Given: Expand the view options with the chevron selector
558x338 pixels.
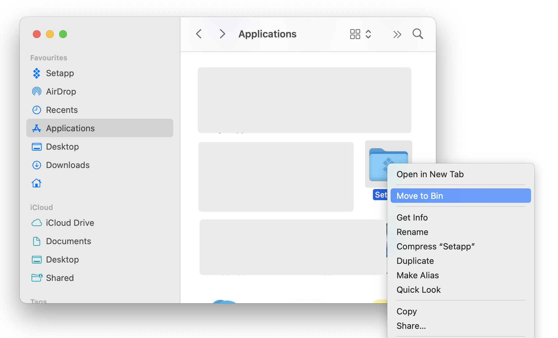Looking at the screenshot, I should click(x=368, y=34).
